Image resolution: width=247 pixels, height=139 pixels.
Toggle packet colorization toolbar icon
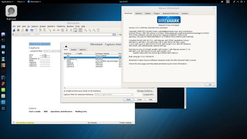[80, 30]
